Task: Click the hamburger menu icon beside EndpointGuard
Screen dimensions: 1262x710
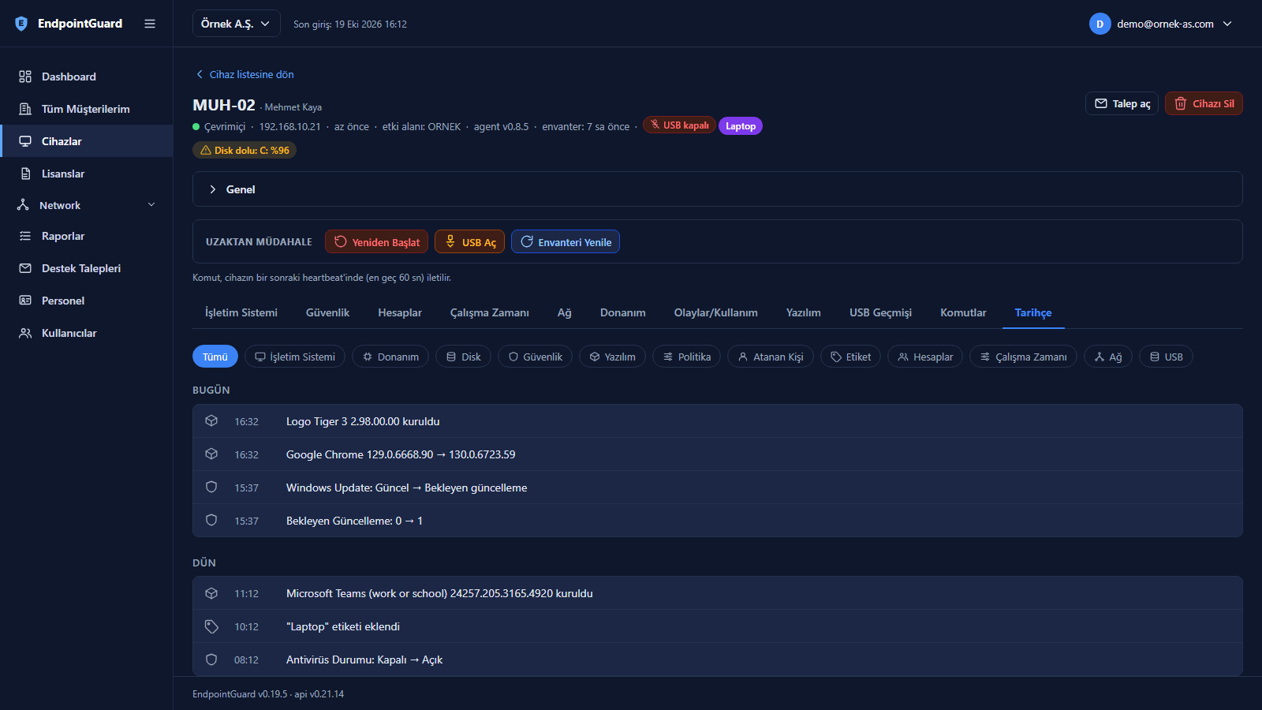Action: point(150,24)
